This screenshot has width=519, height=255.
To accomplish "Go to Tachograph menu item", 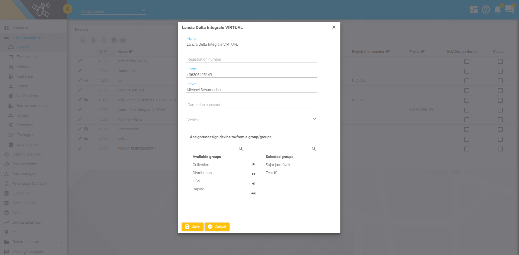I will [x=27, y=135].
